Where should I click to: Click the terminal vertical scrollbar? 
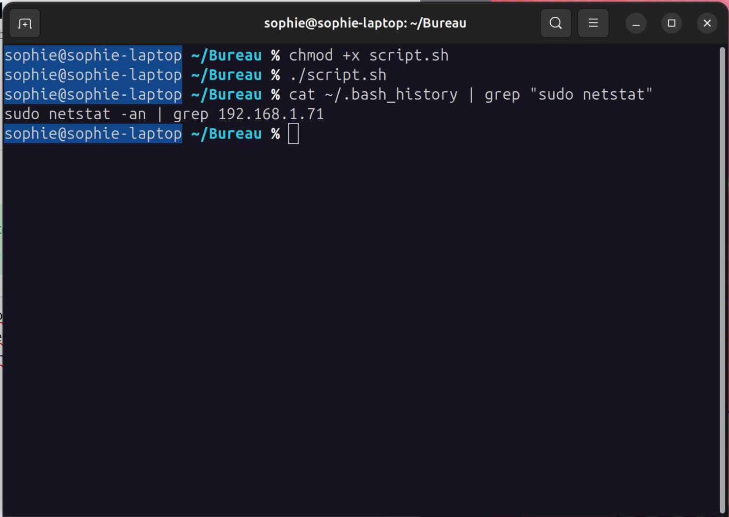pyautogui.click(x=722, y=280)
